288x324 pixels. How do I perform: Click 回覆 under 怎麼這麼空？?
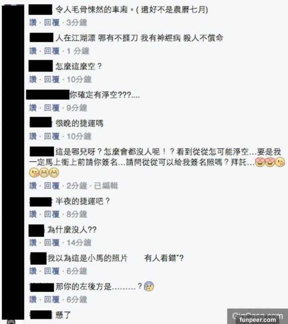click(52, 79)
